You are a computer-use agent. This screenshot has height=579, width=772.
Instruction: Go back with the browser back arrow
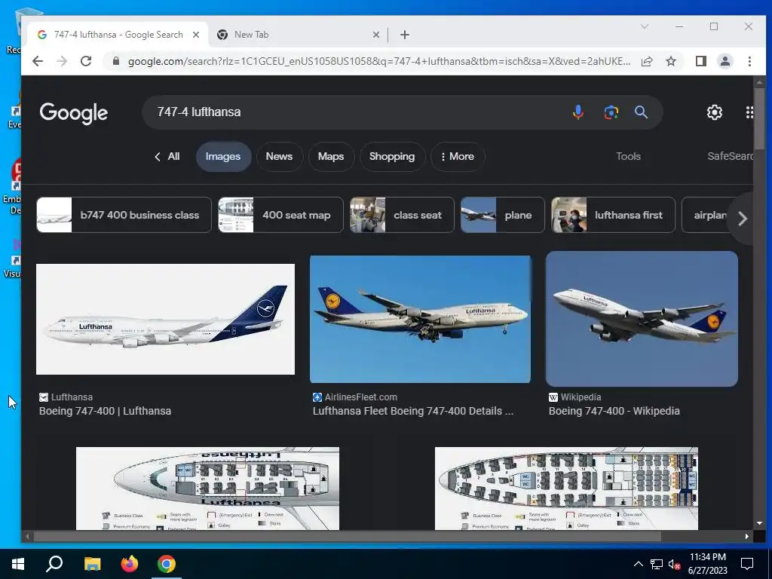click(38, 61)
